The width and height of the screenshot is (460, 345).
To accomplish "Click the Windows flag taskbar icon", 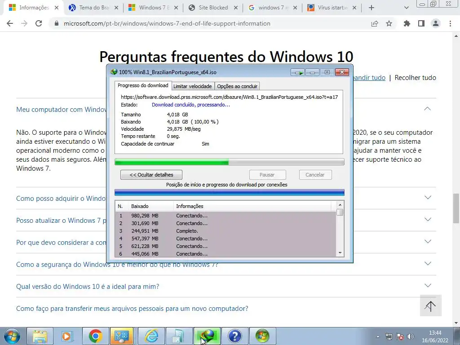I will 262,336.
